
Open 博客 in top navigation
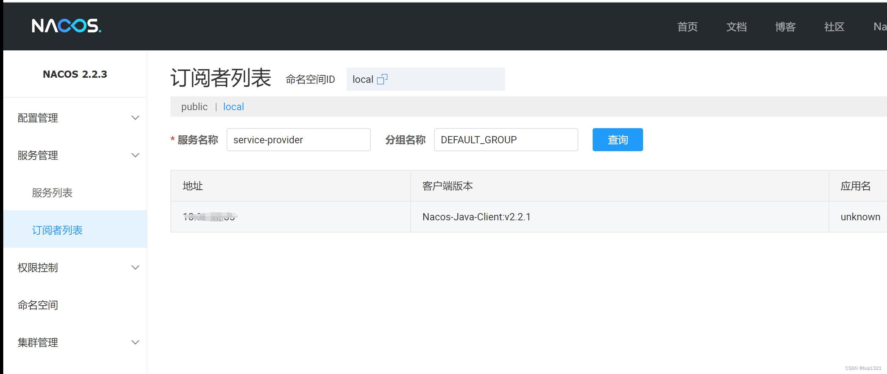785,27
